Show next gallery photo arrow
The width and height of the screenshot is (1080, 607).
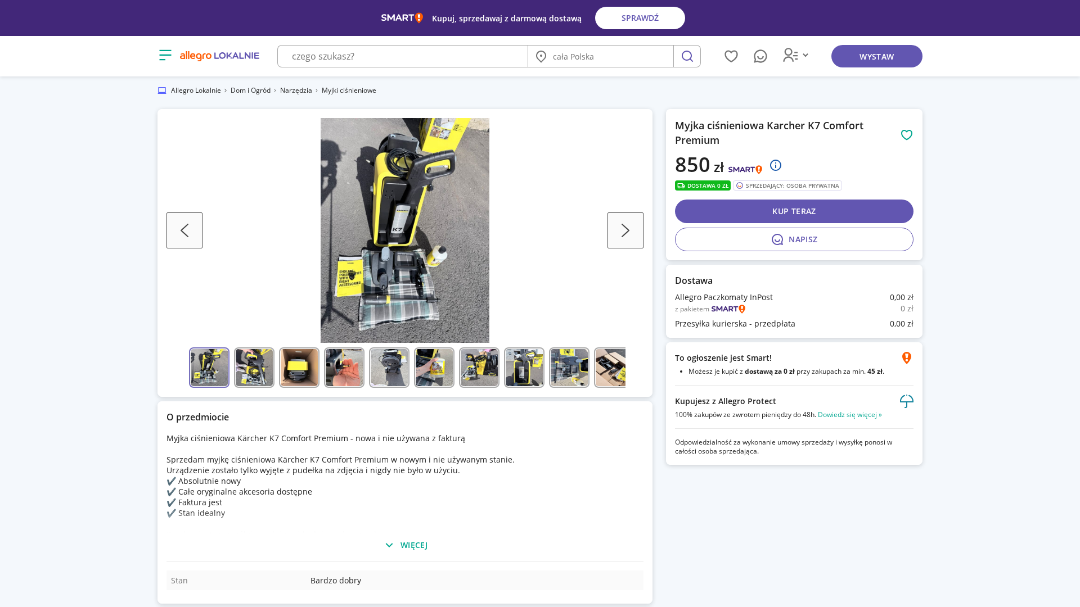tap(625, 230)
